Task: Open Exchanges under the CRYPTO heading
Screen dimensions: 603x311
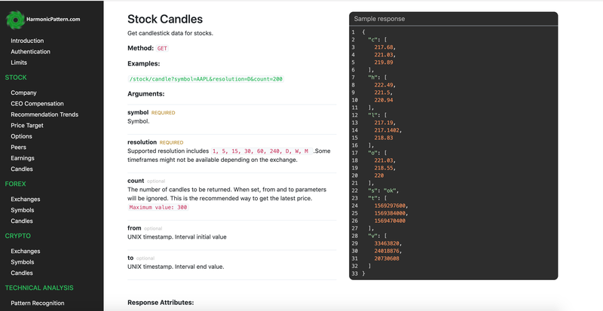Action: pos(26,251)
